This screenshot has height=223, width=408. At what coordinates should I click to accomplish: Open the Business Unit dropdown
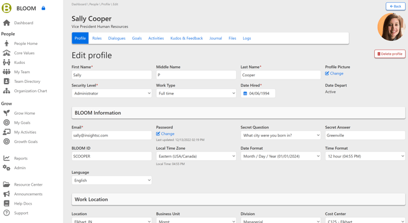pos(196,221)
